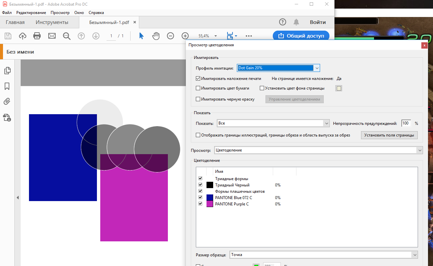This screenshot has height=266, width=433.
Task: Click the Zoom out minus icon
Action: (171, 36)
